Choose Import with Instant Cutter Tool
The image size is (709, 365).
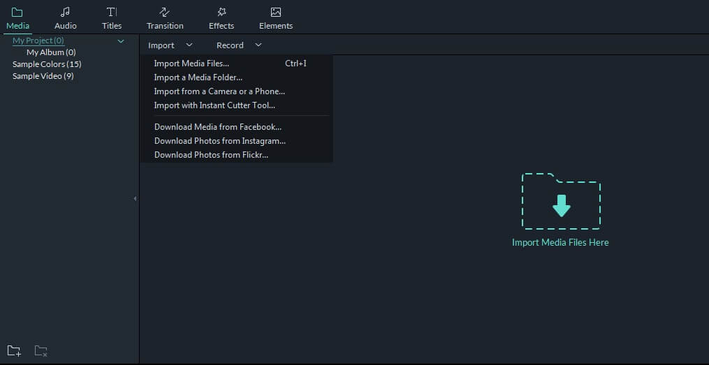tap(214, 105)
